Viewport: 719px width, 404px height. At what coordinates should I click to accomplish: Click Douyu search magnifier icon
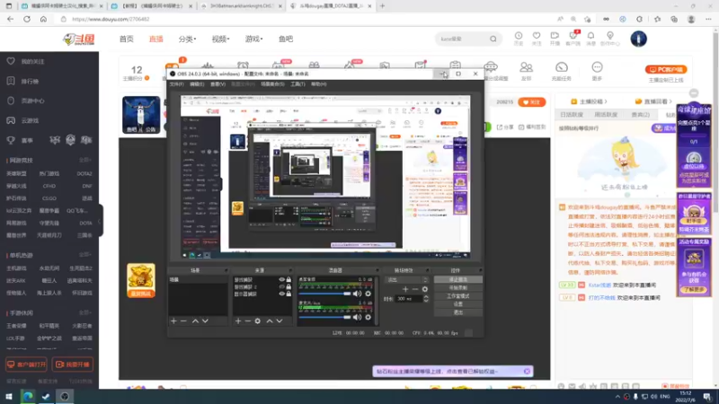(x=493, y=39)
